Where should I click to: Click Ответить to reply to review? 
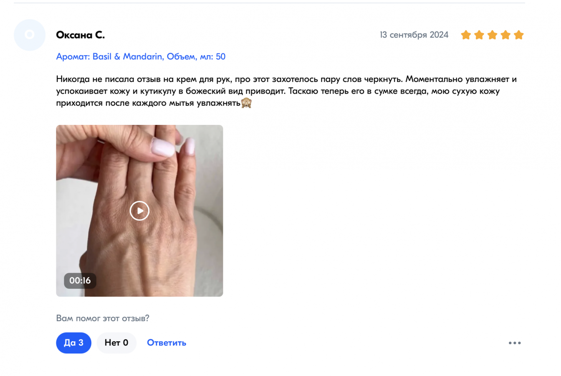[167, 343]
